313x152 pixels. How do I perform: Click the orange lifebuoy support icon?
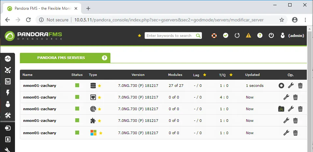click(x=214, y=36)
